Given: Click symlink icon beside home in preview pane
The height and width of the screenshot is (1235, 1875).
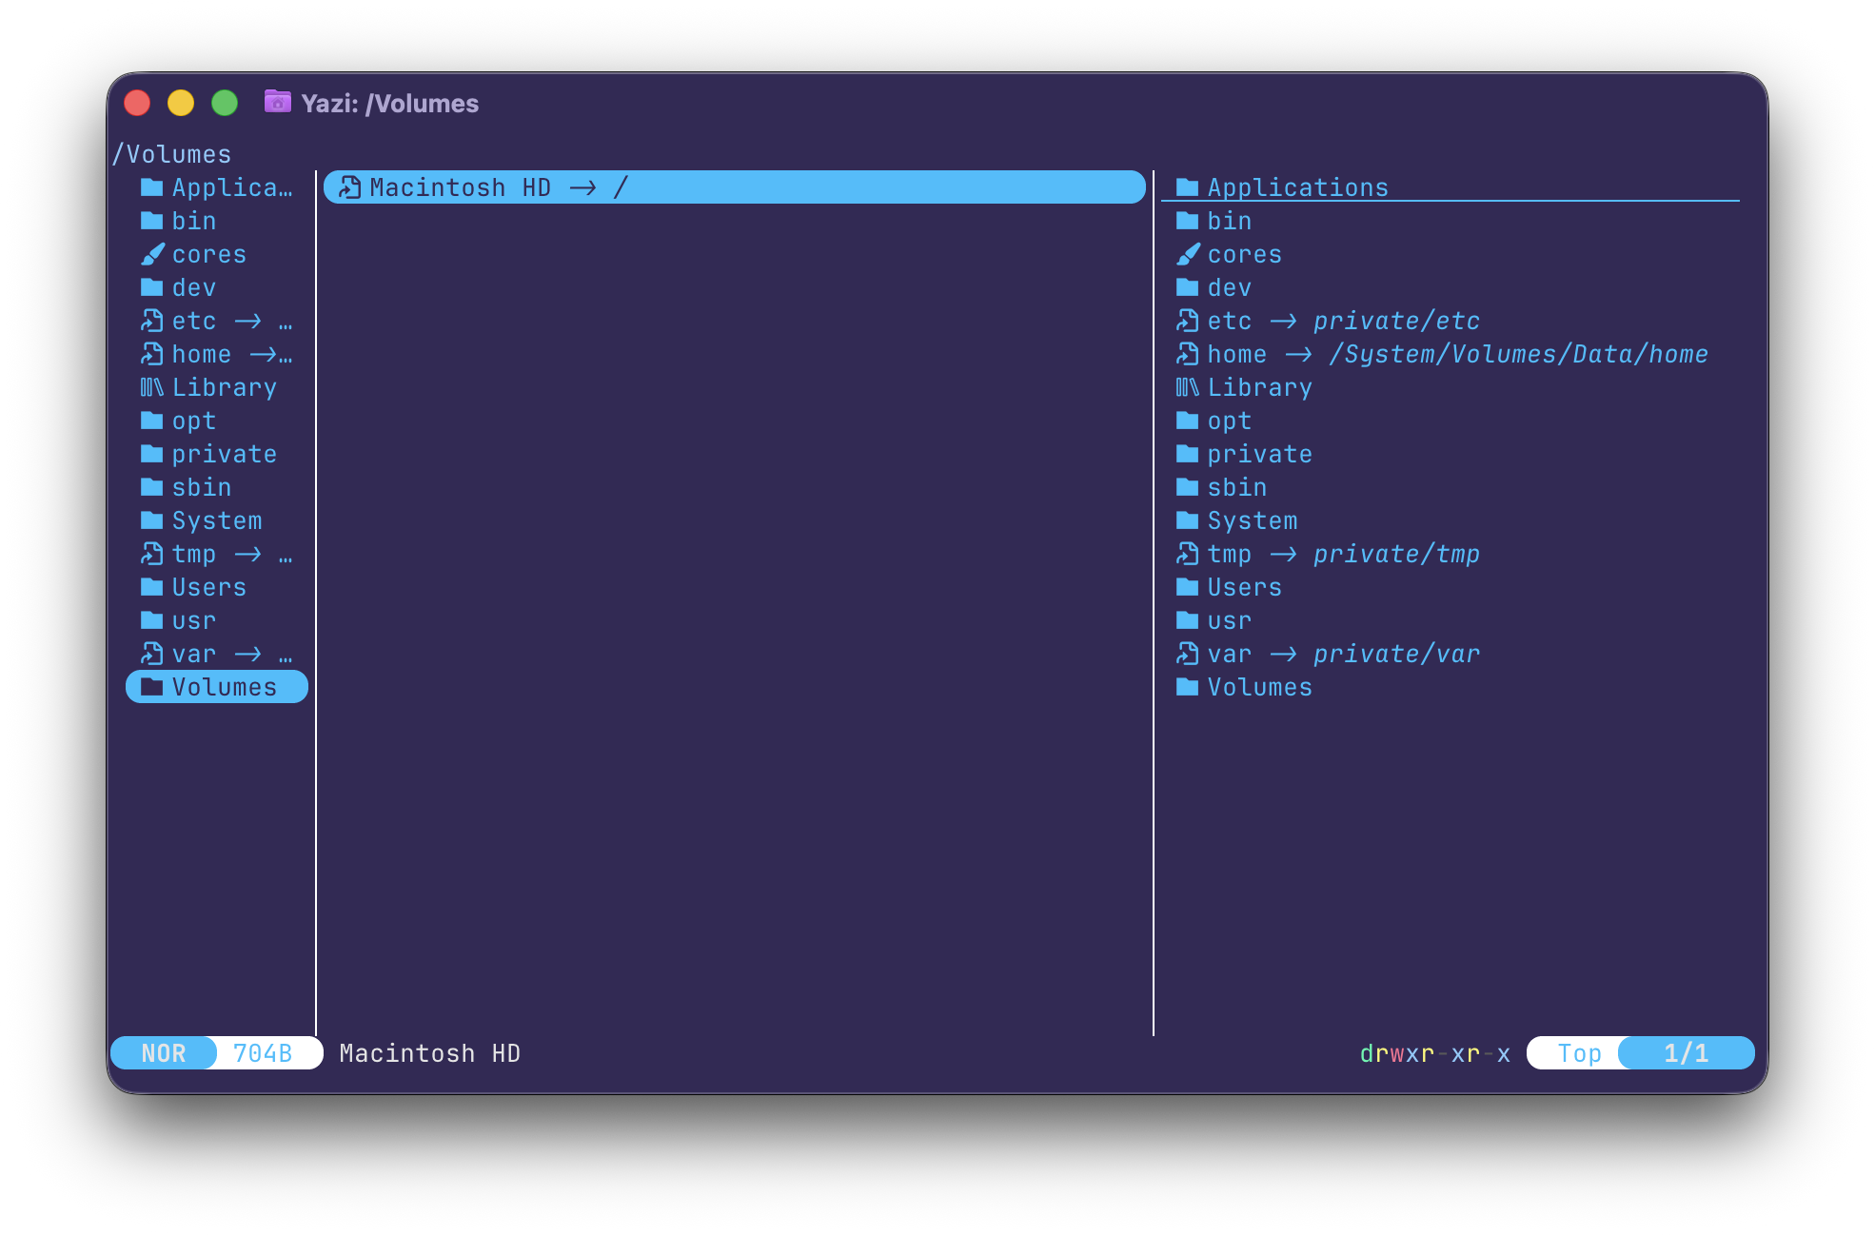Looking at the screenshot, I should click(1187, 354).
